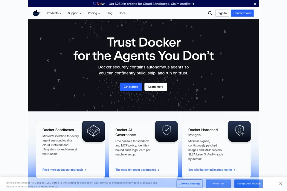This screenshot has width=287, height=191.
Task: Open Read more about our approach
Action: [x=64, y=170]
